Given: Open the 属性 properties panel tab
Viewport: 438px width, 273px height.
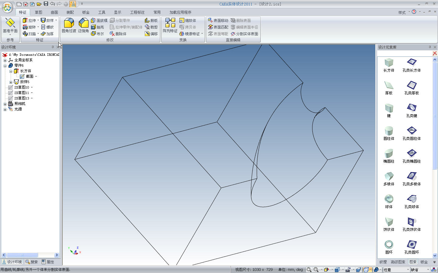Looking at the screenshot, I should coord(48,262).
